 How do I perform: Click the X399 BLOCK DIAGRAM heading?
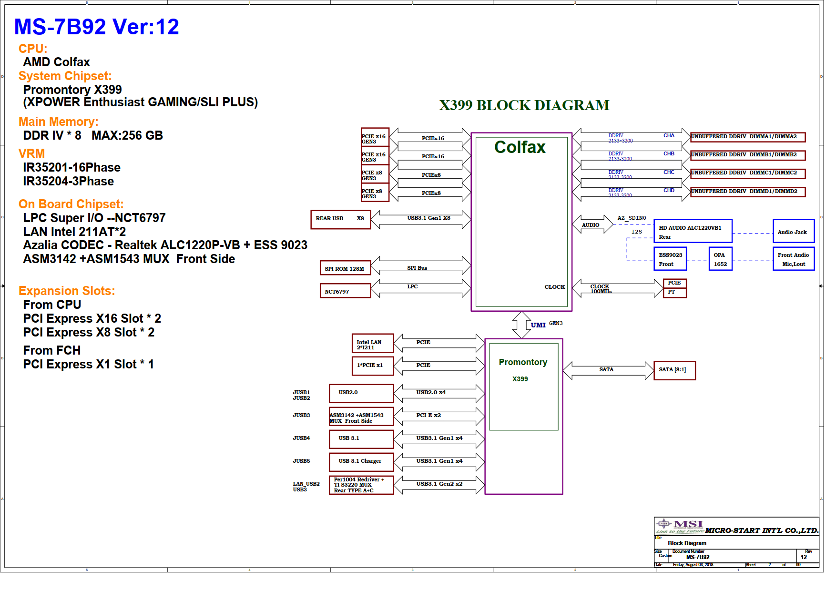click(x=524, y=105)
